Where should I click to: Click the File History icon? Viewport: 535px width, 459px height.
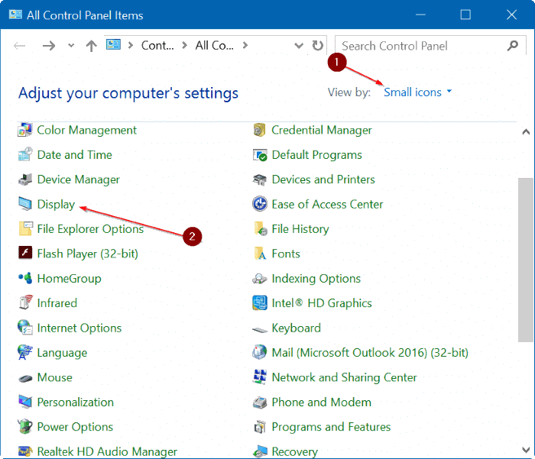(x=261, y=229)
